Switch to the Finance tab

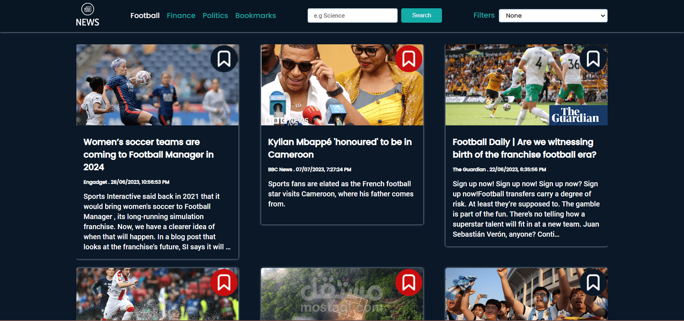coord(181,15)
